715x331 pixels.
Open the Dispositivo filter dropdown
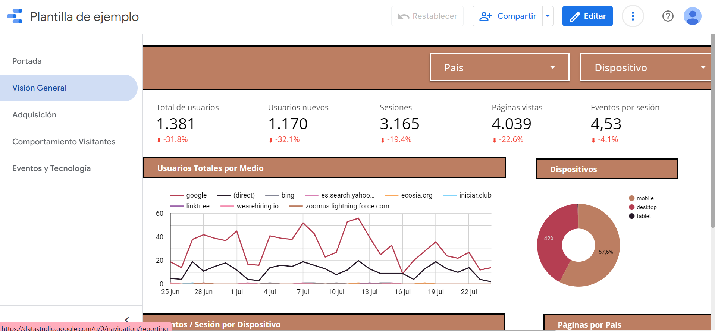[645, 67]
